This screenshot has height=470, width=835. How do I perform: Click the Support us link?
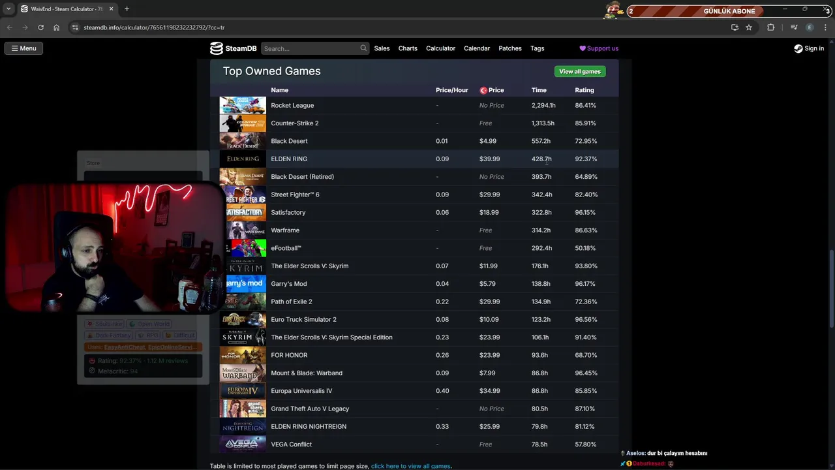(x=599, y=48)
